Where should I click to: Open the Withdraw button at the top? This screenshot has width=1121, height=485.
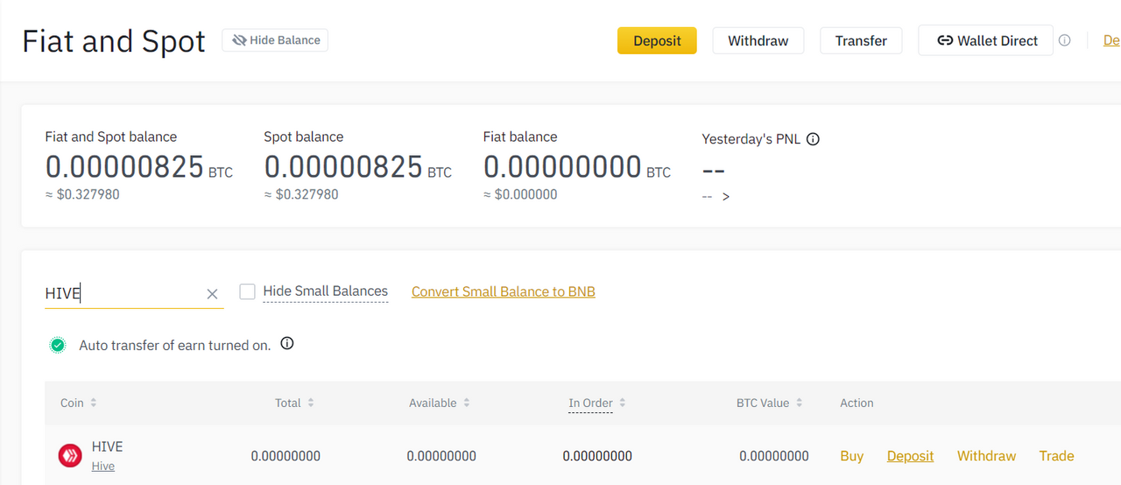pyautogui.click(x=758, y=40)
